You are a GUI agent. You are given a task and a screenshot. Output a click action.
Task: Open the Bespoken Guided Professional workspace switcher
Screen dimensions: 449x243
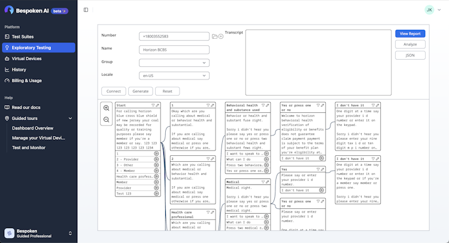click(x=38, y=233)
